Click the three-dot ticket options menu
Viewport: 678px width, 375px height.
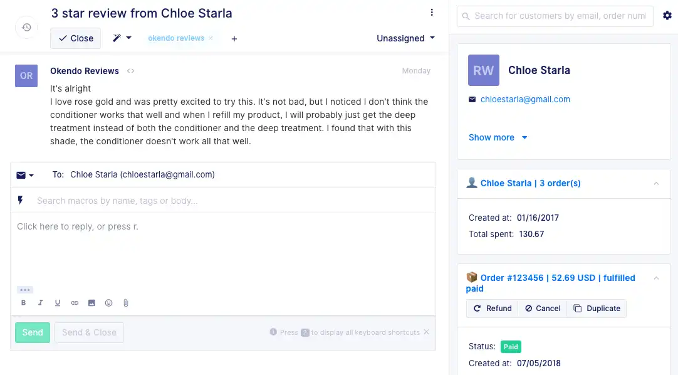[x=432, y=13]
